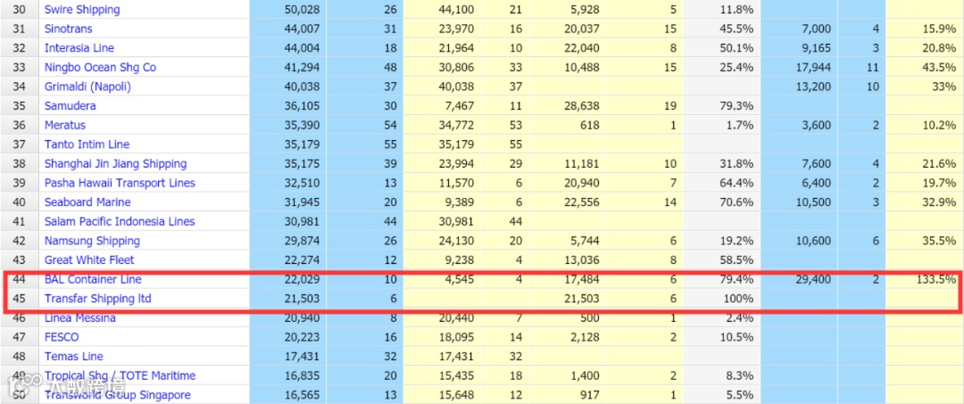The width and height of the screenshot is (964, 404).
Task: Click the FESCO link
Action: coord(62,337)
